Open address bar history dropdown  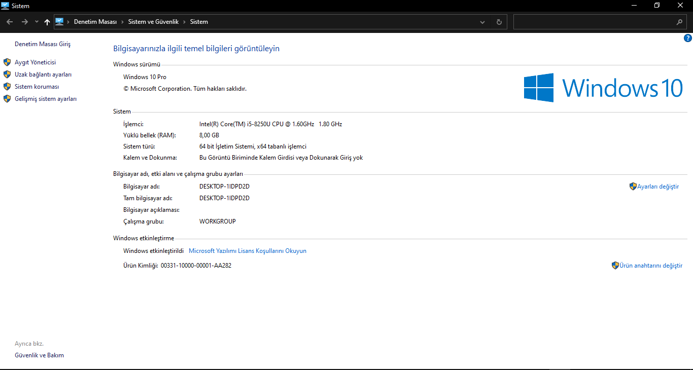(482, 22)
